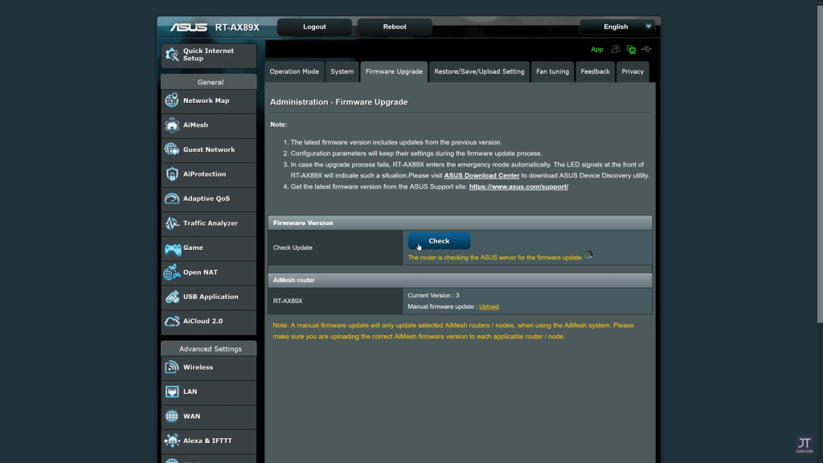Click the browser vertical scrollbar thumb
823x463 pixels.
pos(820,165)
